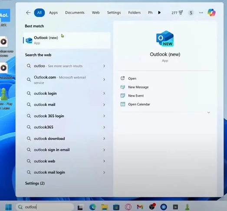The image size is (227, 211).
Task: Open the Outlook (new) best match result
Action: (x=67, y=40)
